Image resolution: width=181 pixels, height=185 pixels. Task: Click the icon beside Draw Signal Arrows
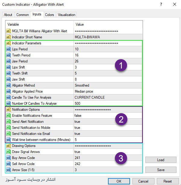[x=8, y=152]
